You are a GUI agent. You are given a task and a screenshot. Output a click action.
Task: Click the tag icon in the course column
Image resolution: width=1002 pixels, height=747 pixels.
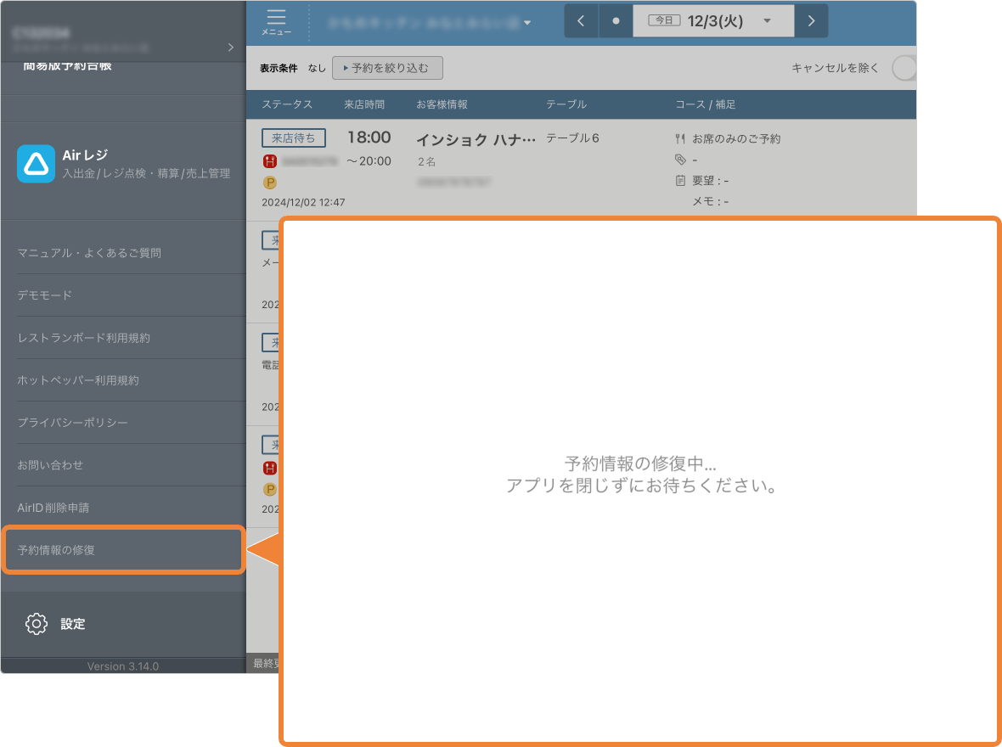(680, 160)
